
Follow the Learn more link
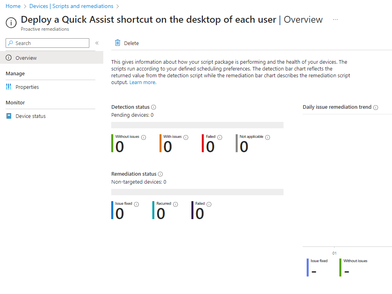click(x=143, y=82)
